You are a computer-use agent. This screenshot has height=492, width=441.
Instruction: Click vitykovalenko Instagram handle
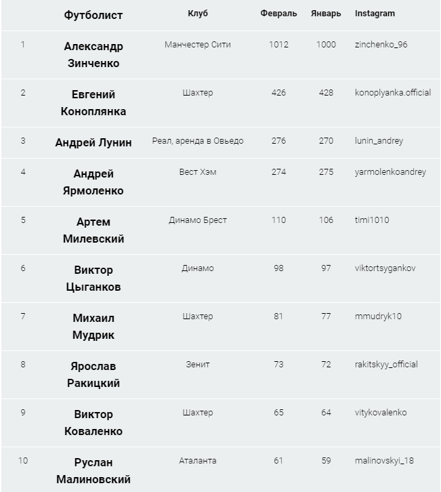381,413
